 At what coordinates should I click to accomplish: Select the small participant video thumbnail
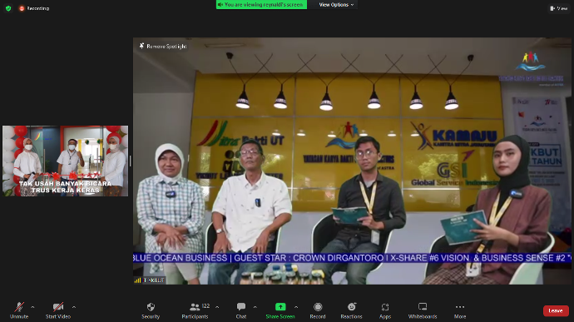66,161
